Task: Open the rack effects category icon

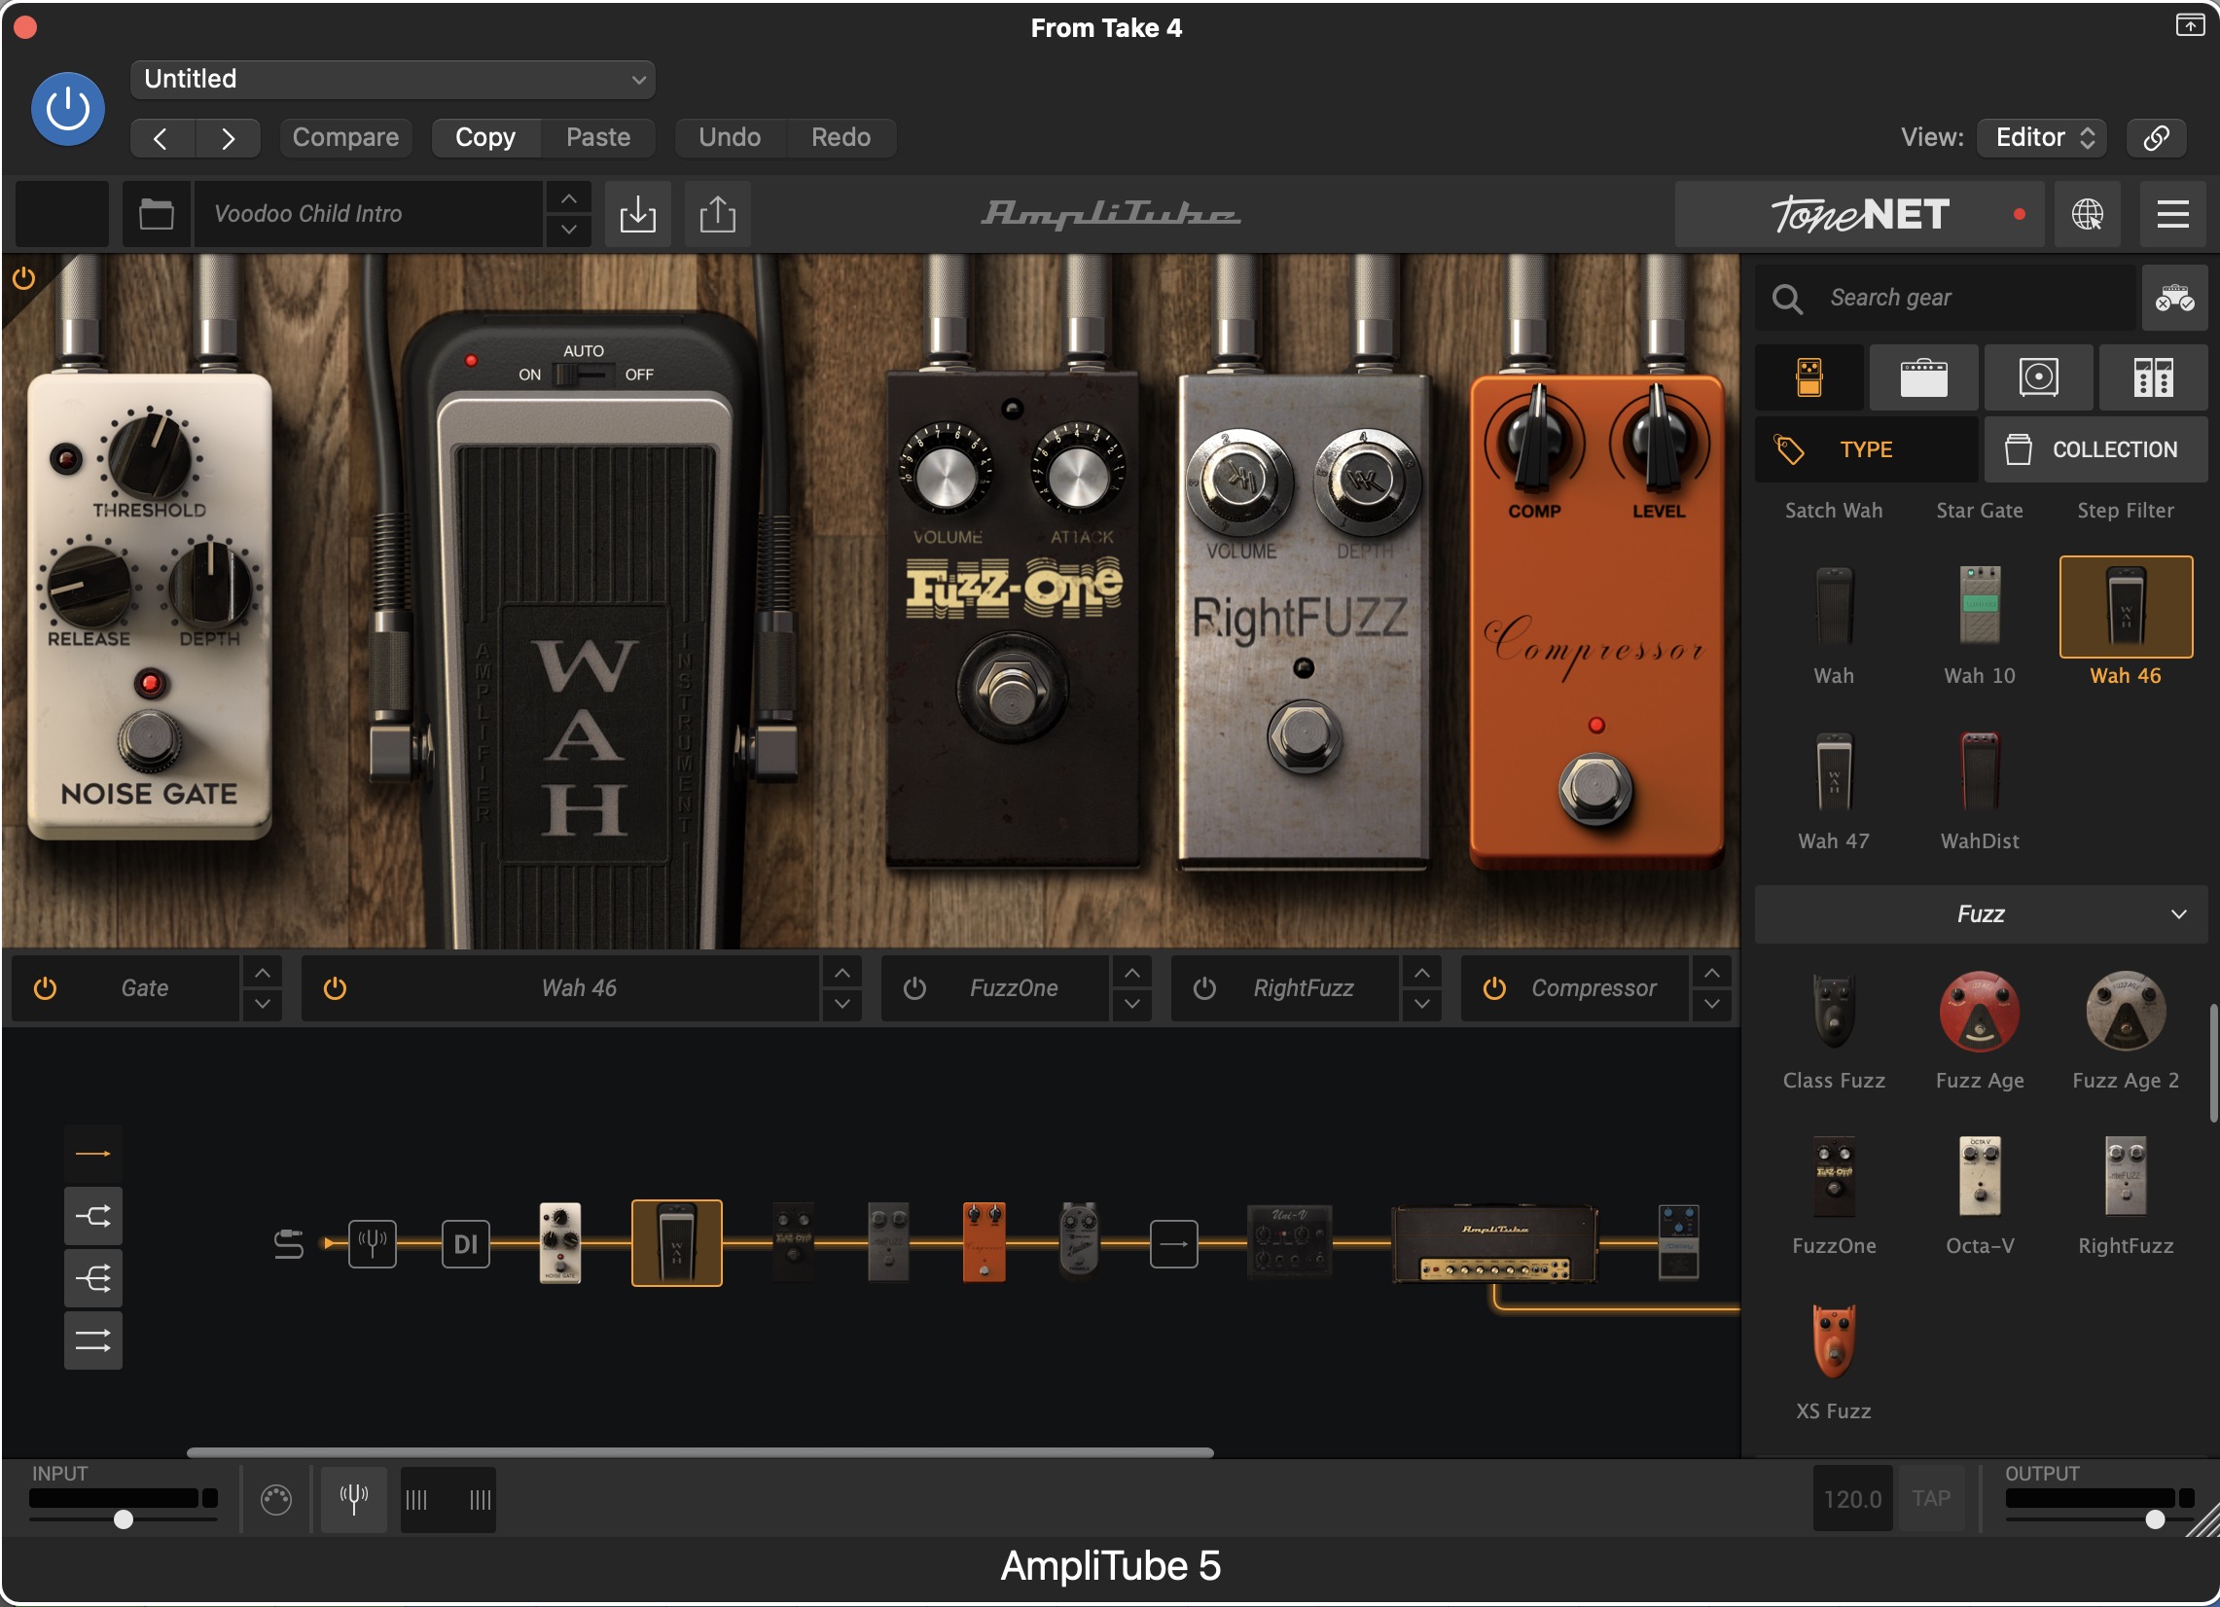Action: [x=2153, y=377]
